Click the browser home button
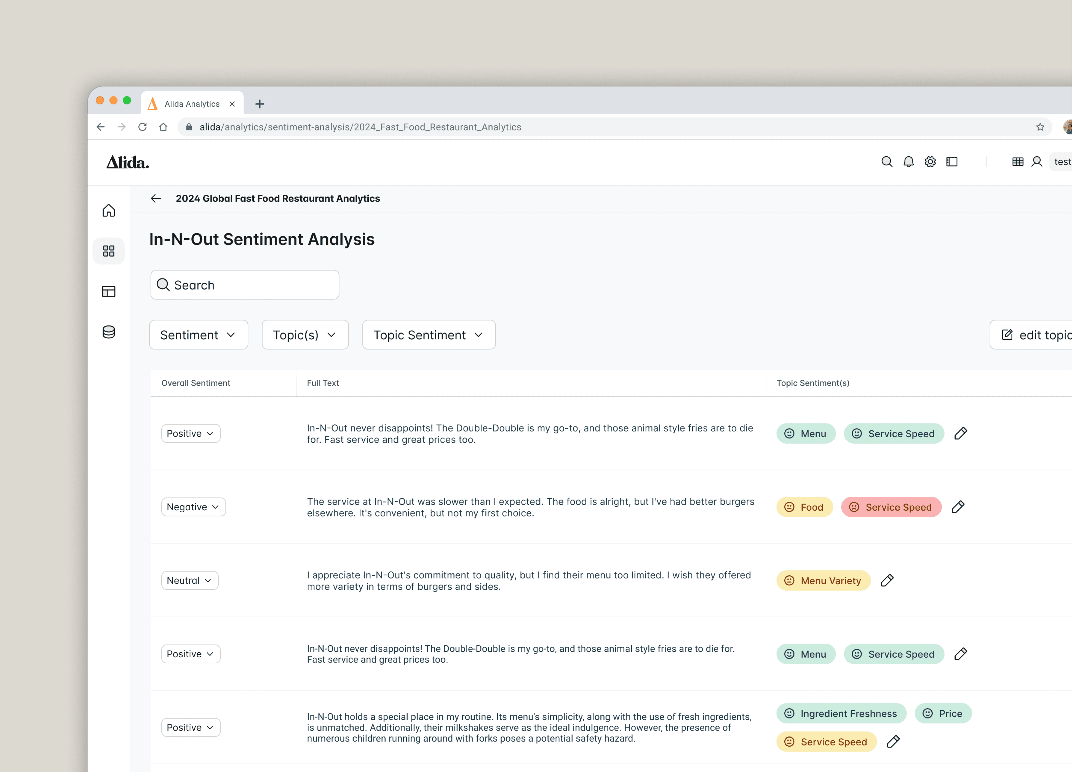Screen dimensions: 1072x772 (x=163, y=127)
